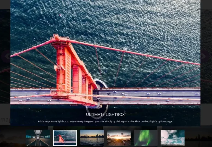This screenshot has height=147, width=212.
Task: Show the city skyline at dusk thumbnail
Action: coord(92,138)
